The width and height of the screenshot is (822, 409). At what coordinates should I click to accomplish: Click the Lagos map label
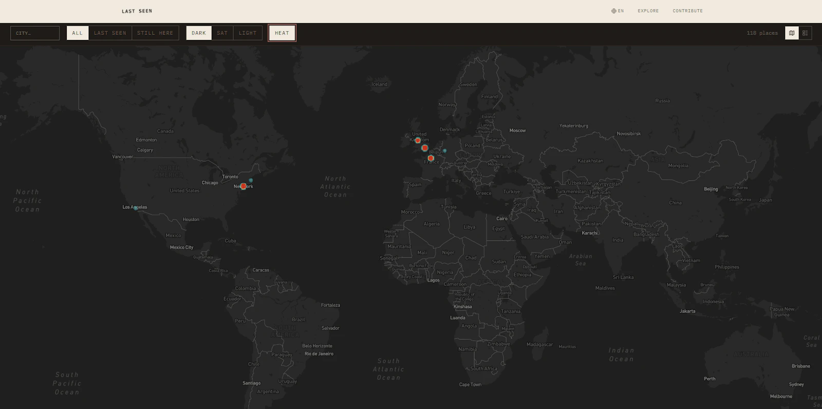434,280
